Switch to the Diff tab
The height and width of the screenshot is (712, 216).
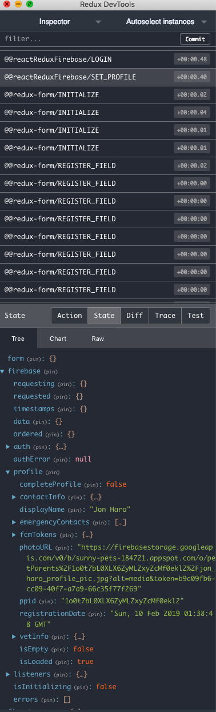coord(134,315)
